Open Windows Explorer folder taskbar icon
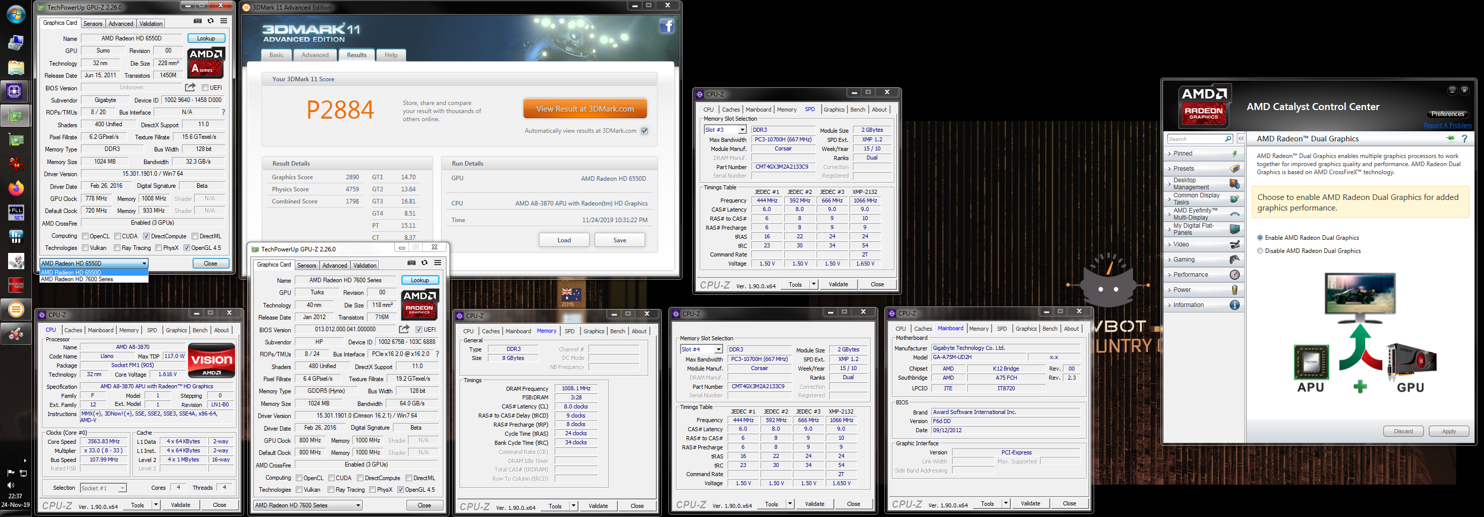The image size is (1484, 517). pyautogui.click(x=16, y=67)
